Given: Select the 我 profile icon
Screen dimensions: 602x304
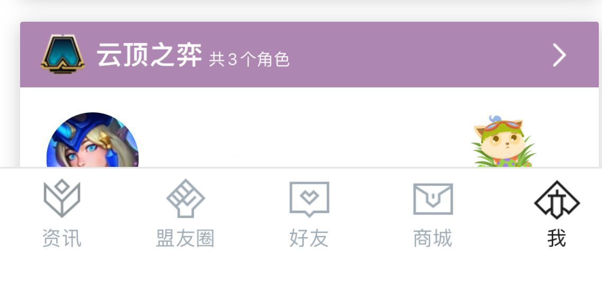Looking at the screenshot, I should 557,200.
